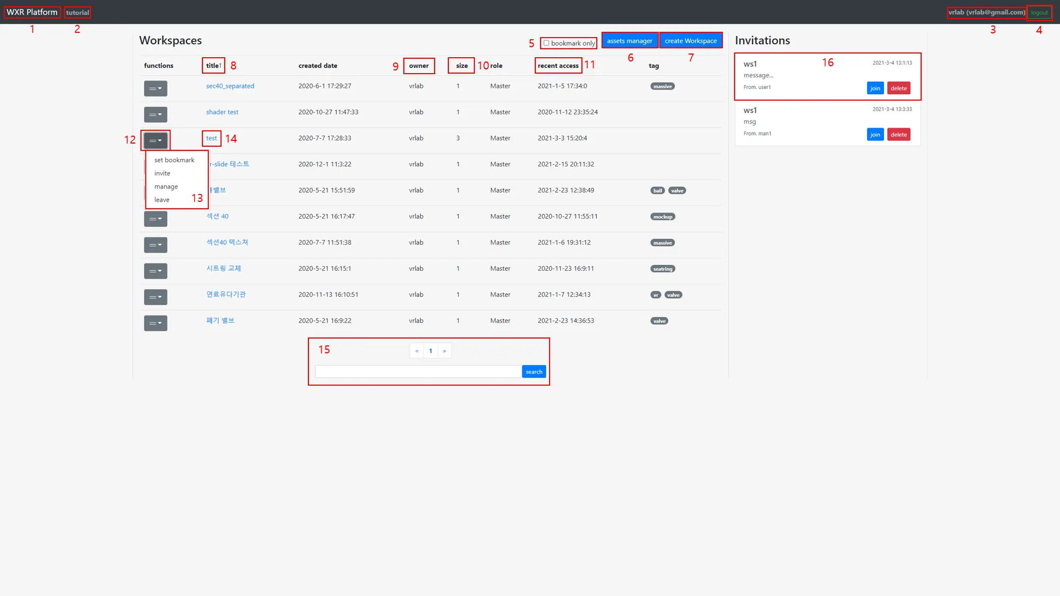Go to next page arrow in pagination
The image size is (1060, 596).
pos(444,351)
